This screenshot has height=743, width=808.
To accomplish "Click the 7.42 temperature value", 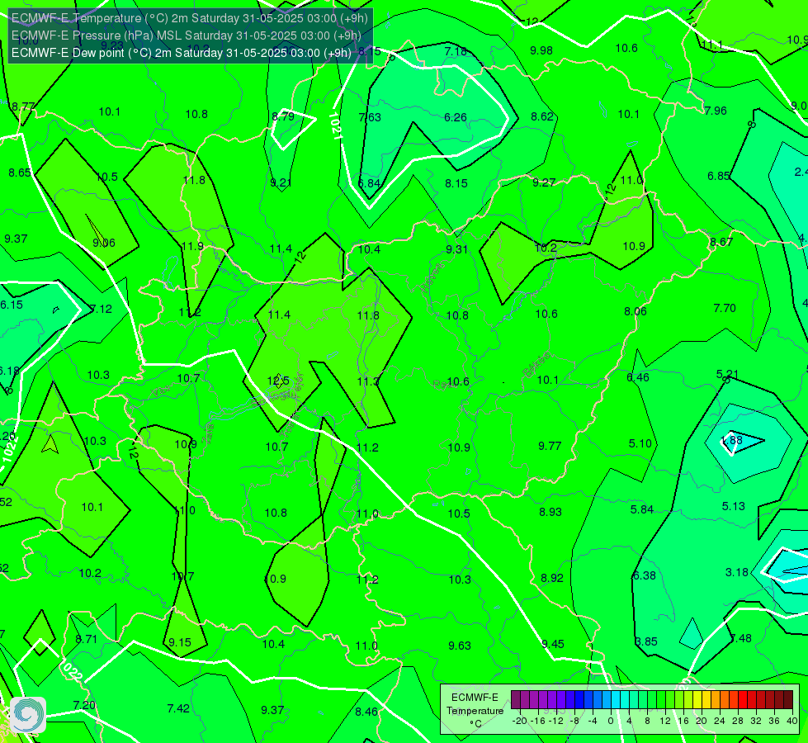I will 178,708.
